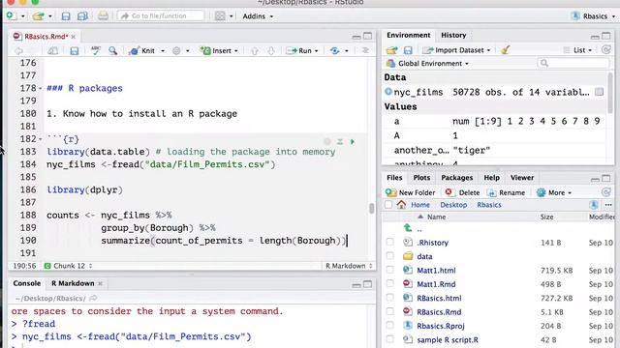The image size is (620, 348).
Task: Open the Rbasics project dropdown
Action: pos(593,16)
